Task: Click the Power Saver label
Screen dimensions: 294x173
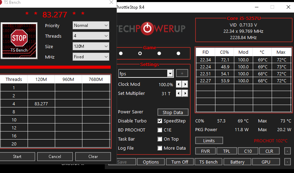Action: point(131,112)
